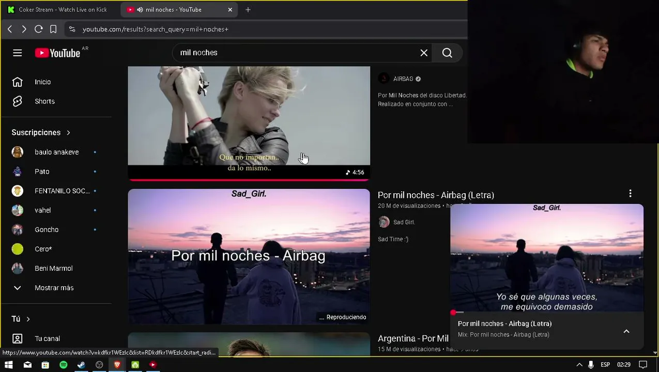Viewport: 659px width, 372px height.
Task: Show hidden system tray icons
Action: [579, 365]
